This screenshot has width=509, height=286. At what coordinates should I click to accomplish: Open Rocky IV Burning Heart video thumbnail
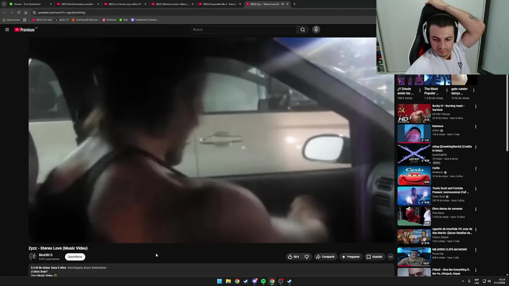coord(414,113)
